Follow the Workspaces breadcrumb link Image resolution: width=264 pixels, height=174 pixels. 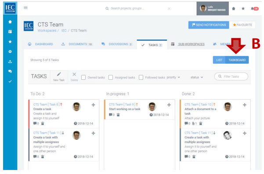click(x=47, y=31)
